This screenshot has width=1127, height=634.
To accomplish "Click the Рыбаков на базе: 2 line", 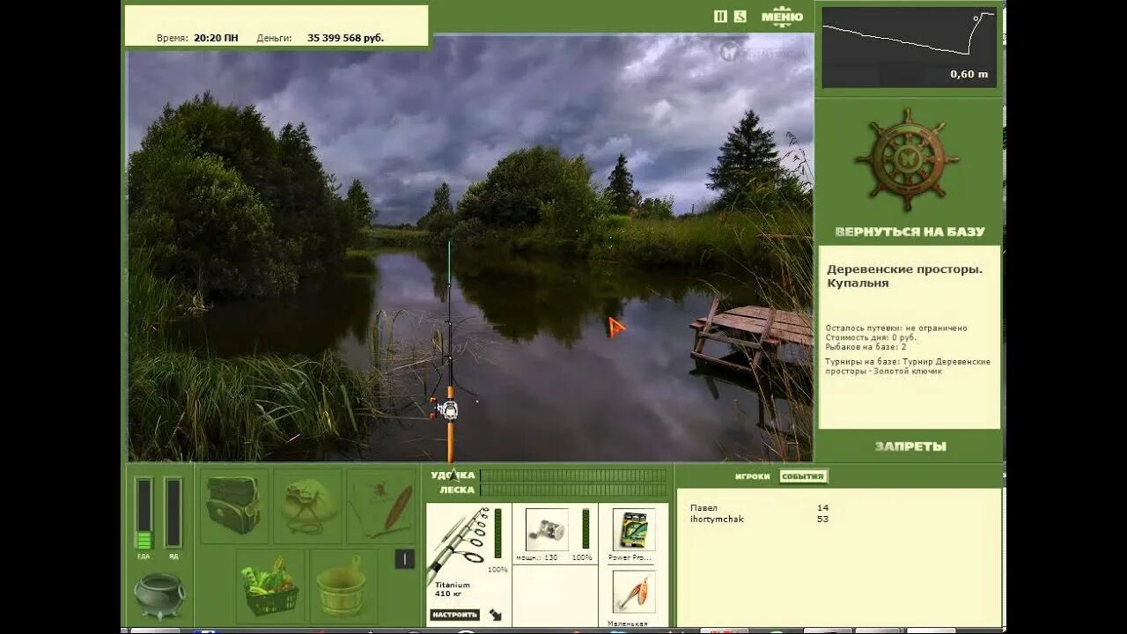I will point(866,347).
